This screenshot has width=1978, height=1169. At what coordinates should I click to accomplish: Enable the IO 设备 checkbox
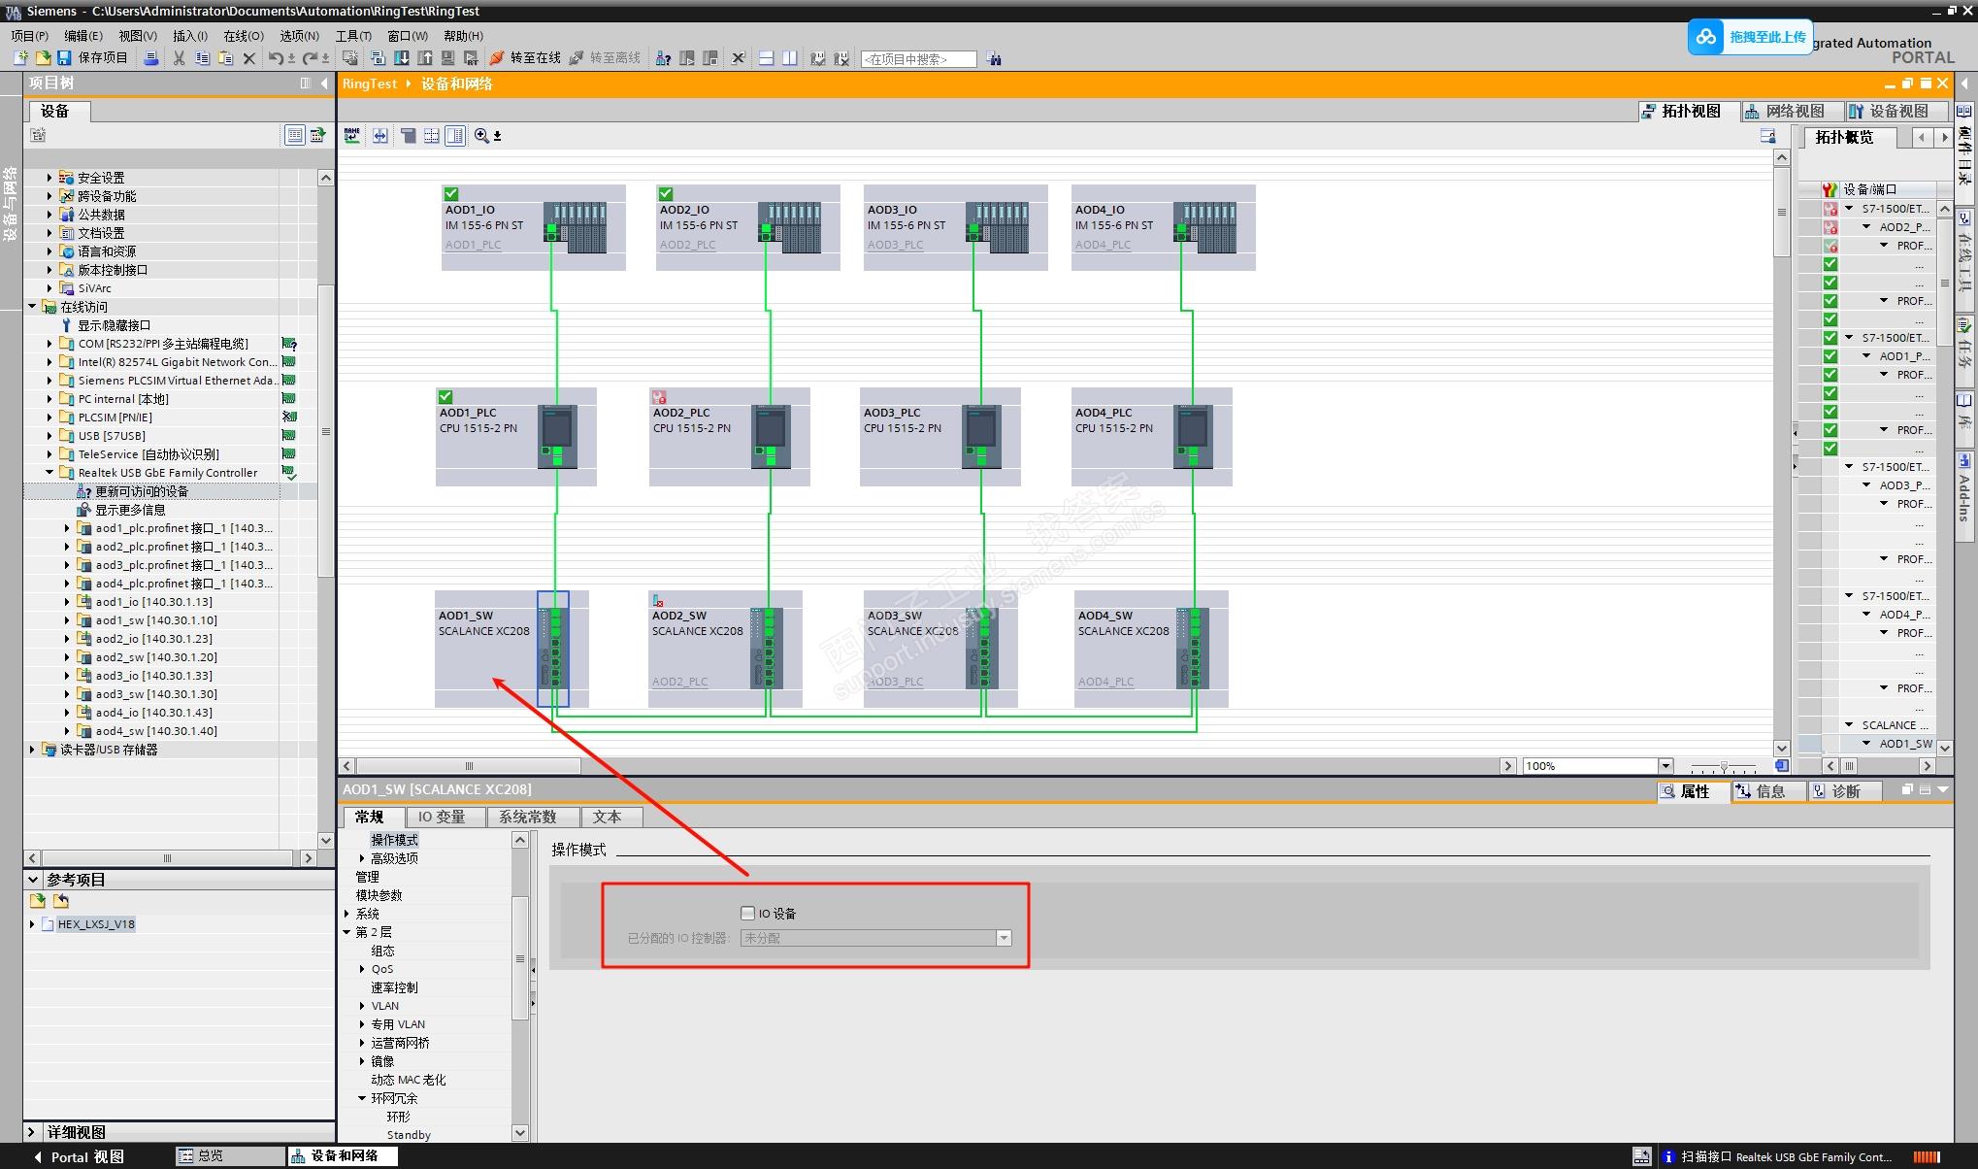coord(747,913)
